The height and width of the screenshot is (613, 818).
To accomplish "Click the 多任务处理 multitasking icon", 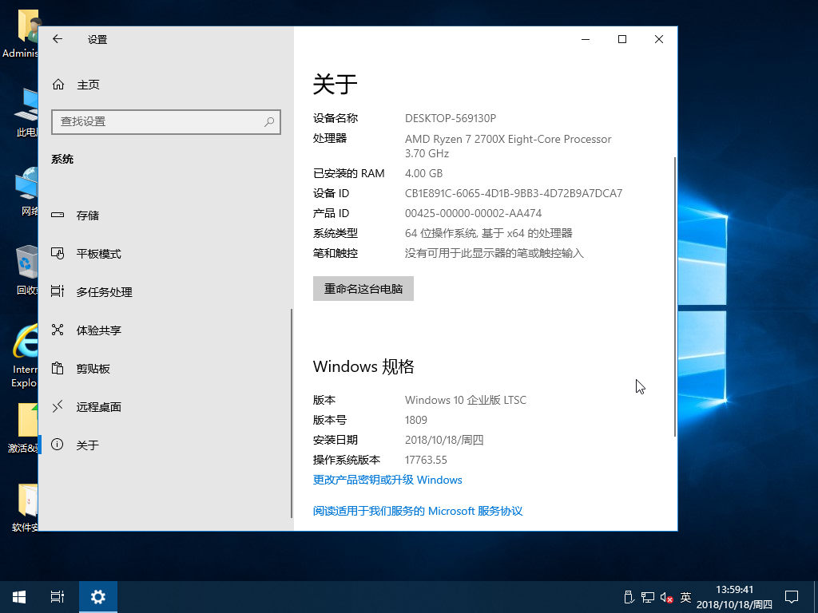I will [58, 291].
